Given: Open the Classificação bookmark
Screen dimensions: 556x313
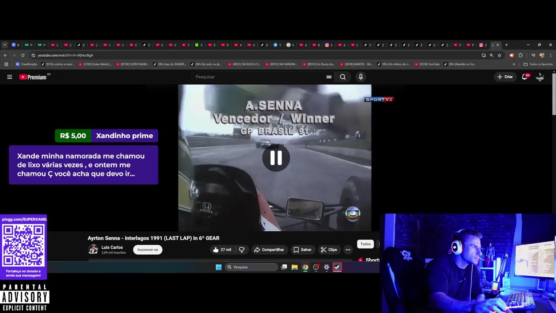Looking at the screenshot, I should click(26, 64).
